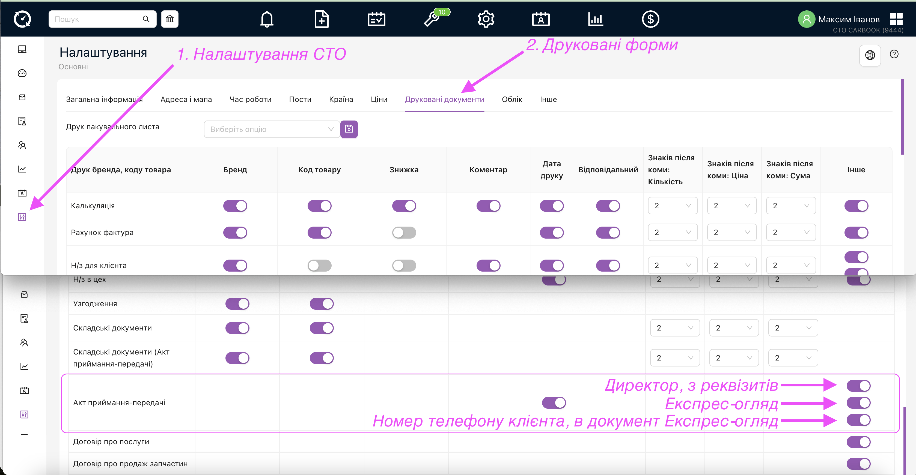Screen dimensions: 916x475
Task: Open the notifications bell icon
Action: tap(267, 19)
